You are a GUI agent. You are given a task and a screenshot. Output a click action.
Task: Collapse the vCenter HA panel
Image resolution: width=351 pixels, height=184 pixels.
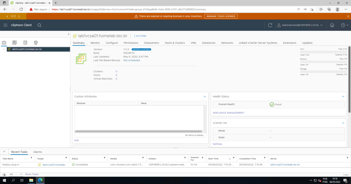tap(343, 123)
